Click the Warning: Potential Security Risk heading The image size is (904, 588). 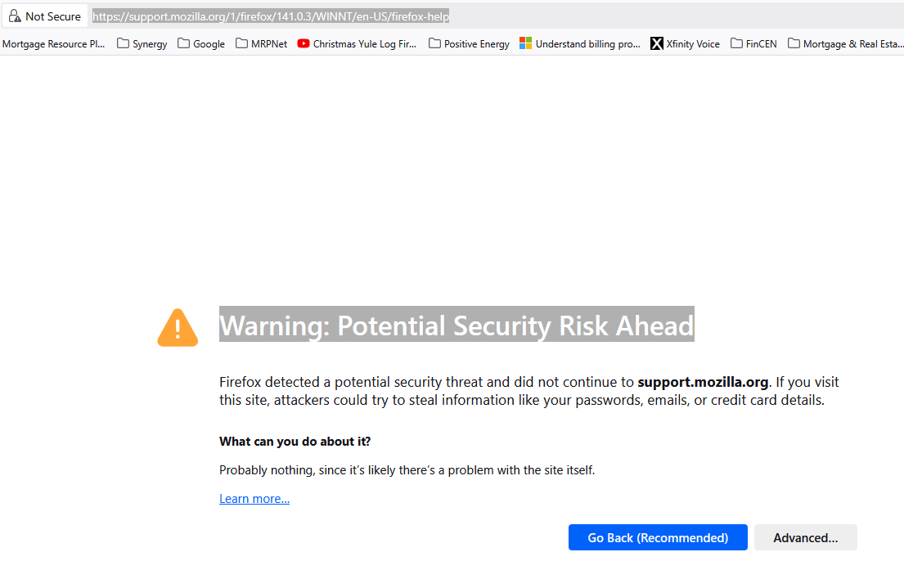[456, 325]
